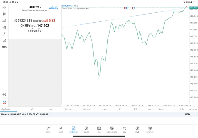Click the battery indicator in status bar
Screen dimensions: 198x138
pos(193,2)
